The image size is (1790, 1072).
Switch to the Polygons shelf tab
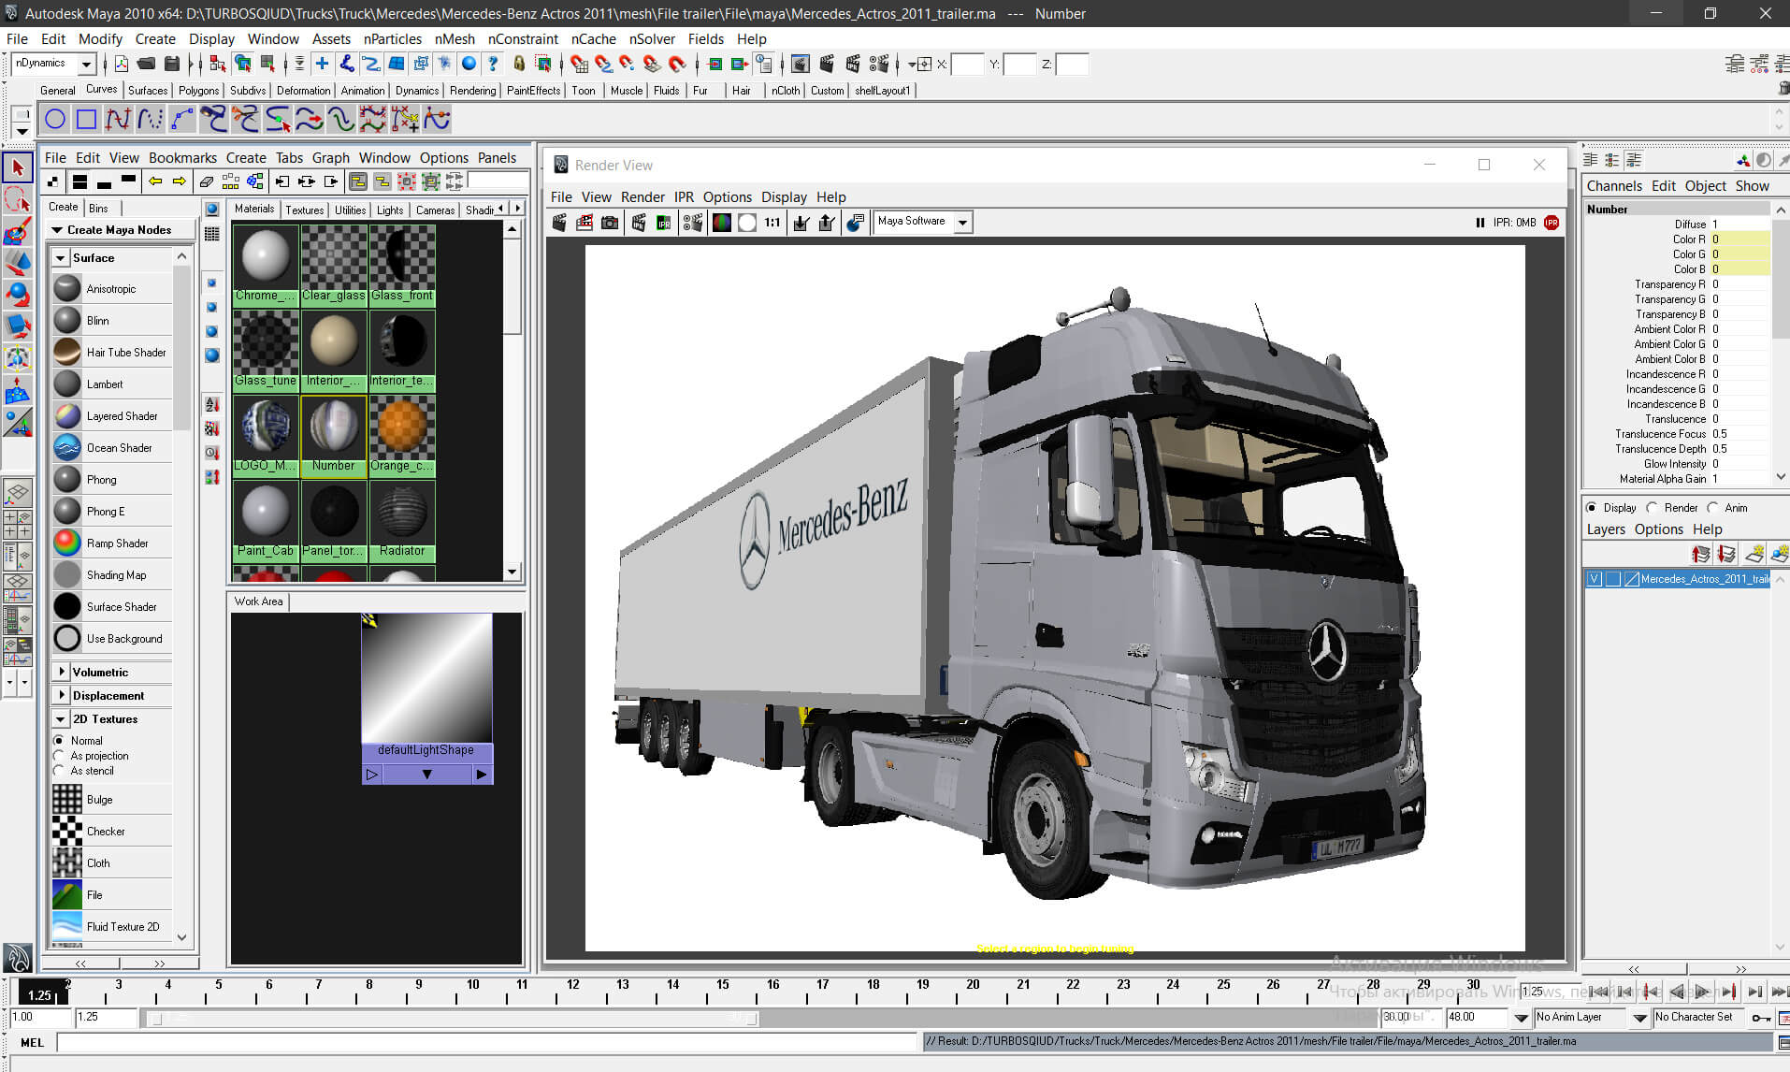pos(198,90)
